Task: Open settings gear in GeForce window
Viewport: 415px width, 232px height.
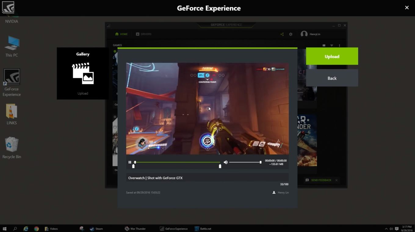Action: point(291,34)
